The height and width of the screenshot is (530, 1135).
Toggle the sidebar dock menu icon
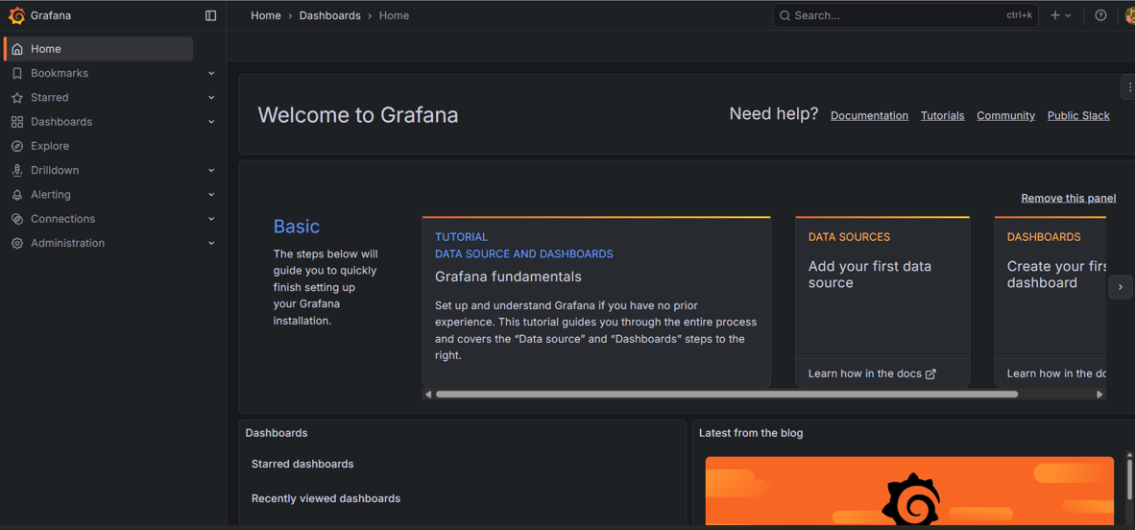[x=210, y=15]
